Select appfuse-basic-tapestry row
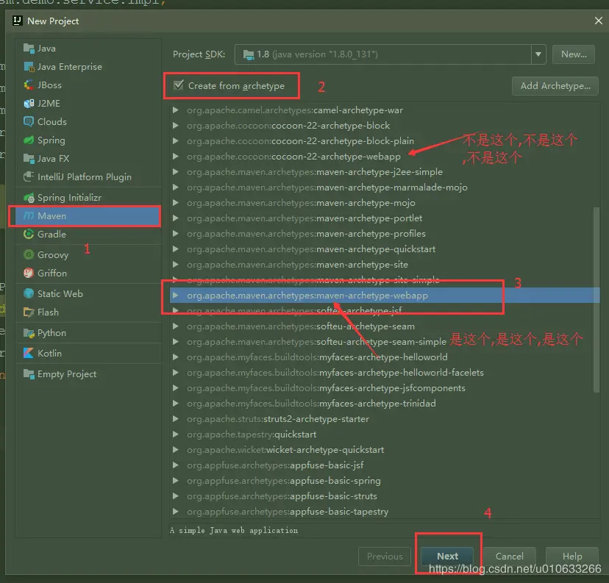This screenshot has height=583, width=609. 385,512
